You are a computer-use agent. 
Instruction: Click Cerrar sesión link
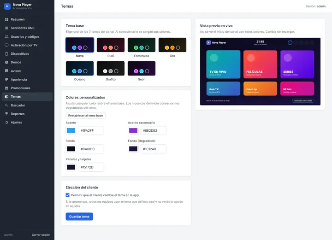(41, 235)
